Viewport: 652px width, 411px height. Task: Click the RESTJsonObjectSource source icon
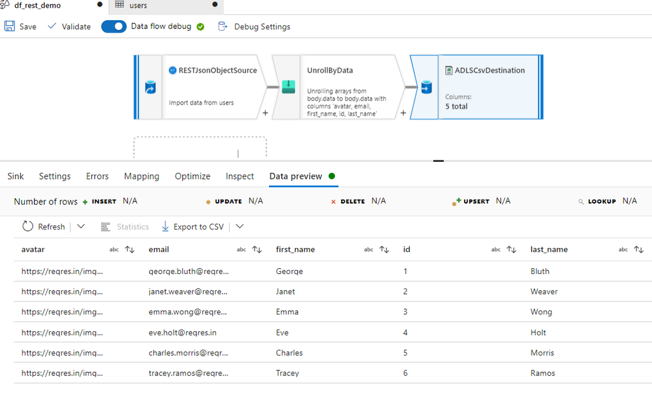click(150, 87)
